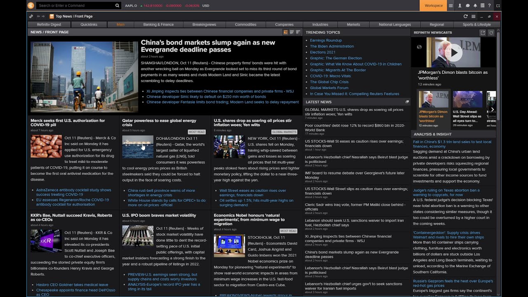Open Elections 2021 trending topic

pyautogui.click(x=323, y=52)
